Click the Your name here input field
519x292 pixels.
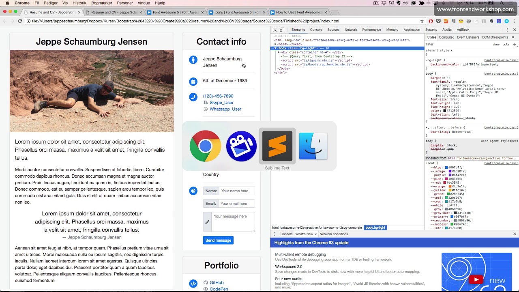237,191
